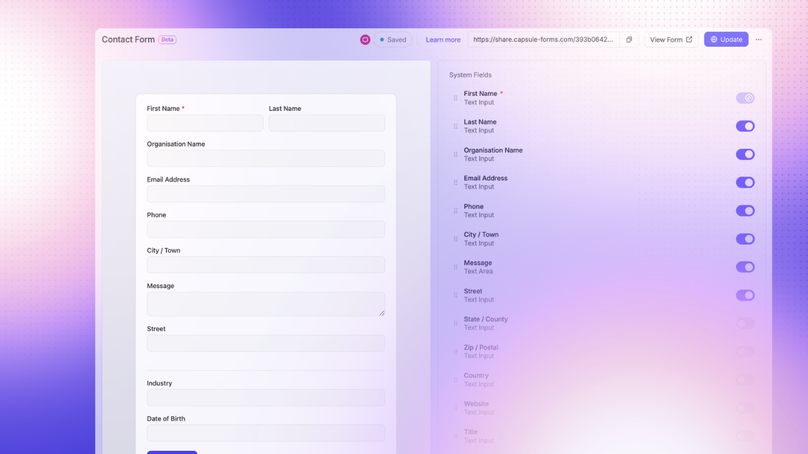Click the drag handle beside the Message field
Image resolution: width=808 pixels, height=454 pixels.
tap(455, 267)
